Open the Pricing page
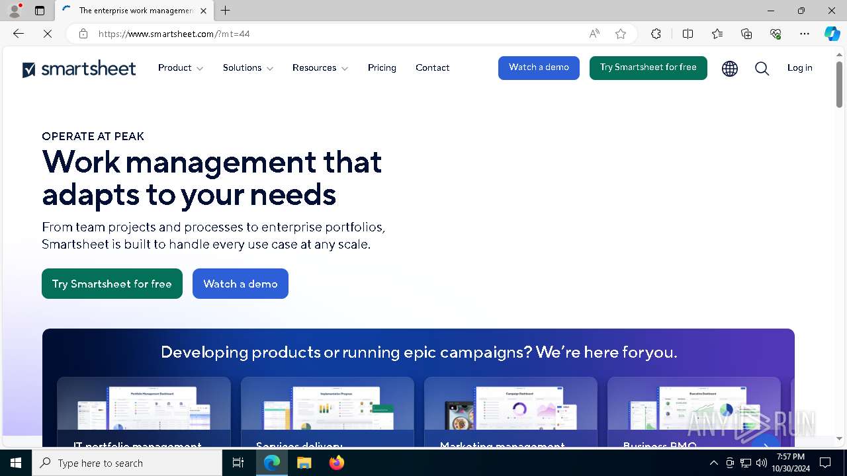This screenshot has height=476, width=847. pyautogui.click(x=382, y=68)
